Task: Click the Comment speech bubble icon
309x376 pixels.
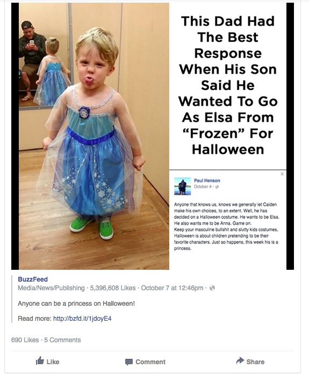Action: click(129, 362)
